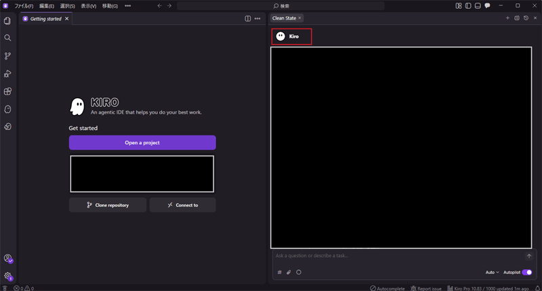542x291 pixels.
Task: Open the 選択(S) menu
Action: 67,6
